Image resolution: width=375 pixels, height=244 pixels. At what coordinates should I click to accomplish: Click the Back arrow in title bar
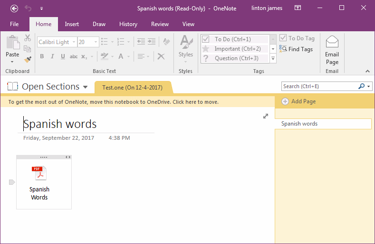tap(14, 9)
